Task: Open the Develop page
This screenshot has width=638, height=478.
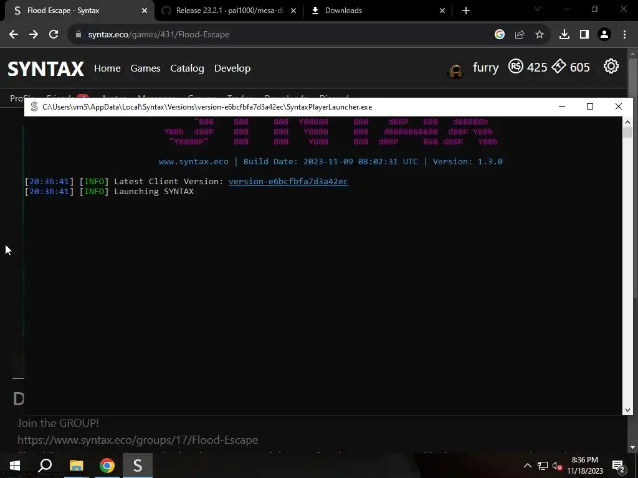Action: [232, 68]
